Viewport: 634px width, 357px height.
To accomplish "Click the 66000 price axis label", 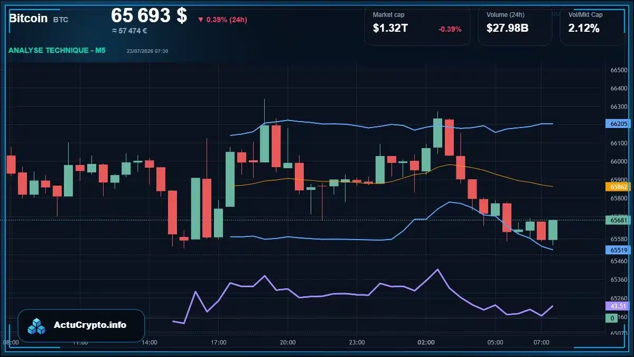I will (619, 161).
